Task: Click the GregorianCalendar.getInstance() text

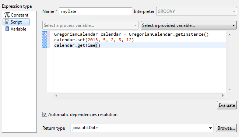Action: [x=169, y=34]
